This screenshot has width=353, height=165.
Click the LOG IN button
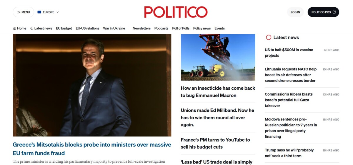295,12
